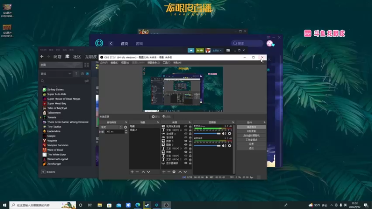Open the 渐变 scene transition dropdown
Screen dimensions: 372x209
(111, 127)
